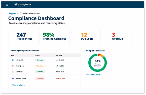Click the Compliance Dashboard breadcrumb text
Screen dimensions: 146x95
tap(30, 14)
